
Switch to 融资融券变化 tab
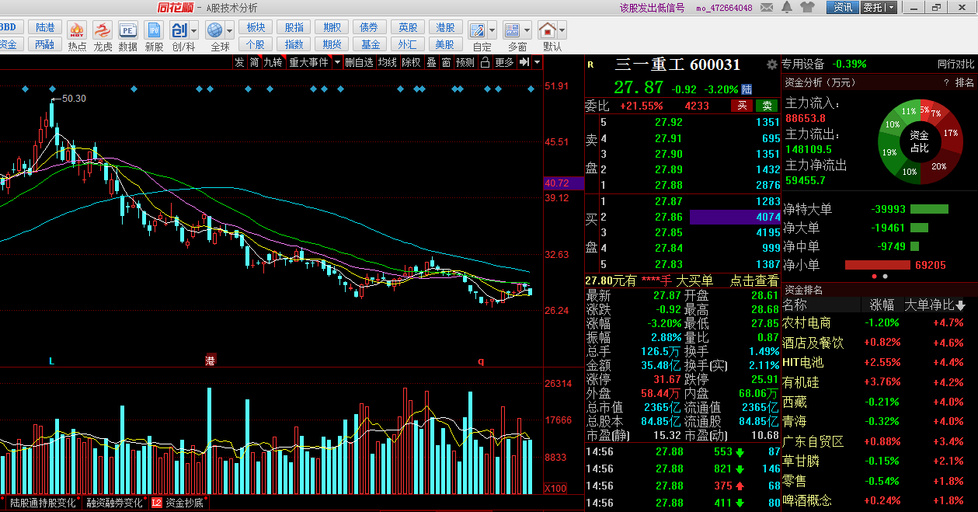[x=114, y=503]
